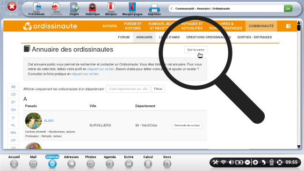Switch to the FORUM sub-tab
Screen dimensions: 304x171
pos(123,37)
